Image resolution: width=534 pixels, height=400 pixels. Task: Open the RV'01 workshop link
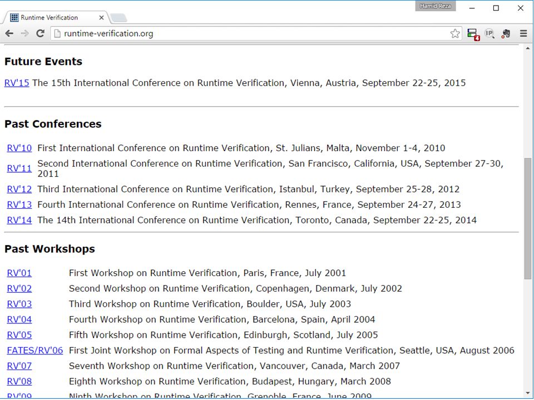point(19,273)
